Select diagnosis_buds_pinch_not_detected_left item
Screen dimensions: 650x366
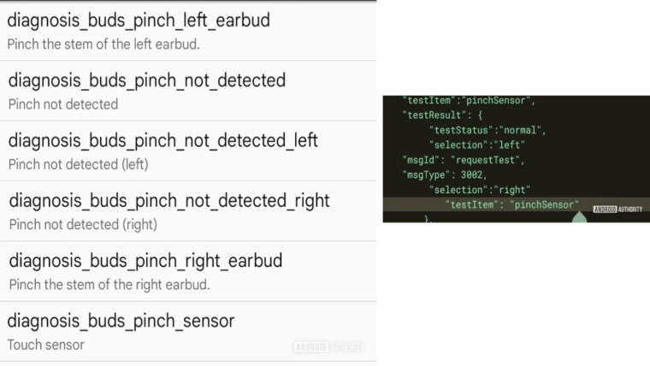tap(188, 151)
